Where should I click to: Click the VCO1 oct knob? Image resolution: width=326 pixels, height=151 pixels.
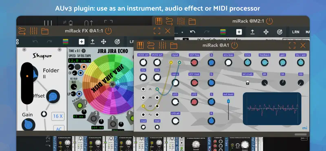pos(143,62)
